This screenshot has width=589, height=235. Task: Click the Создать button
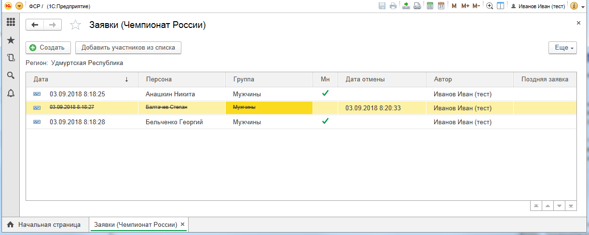(x=48, y=48)
